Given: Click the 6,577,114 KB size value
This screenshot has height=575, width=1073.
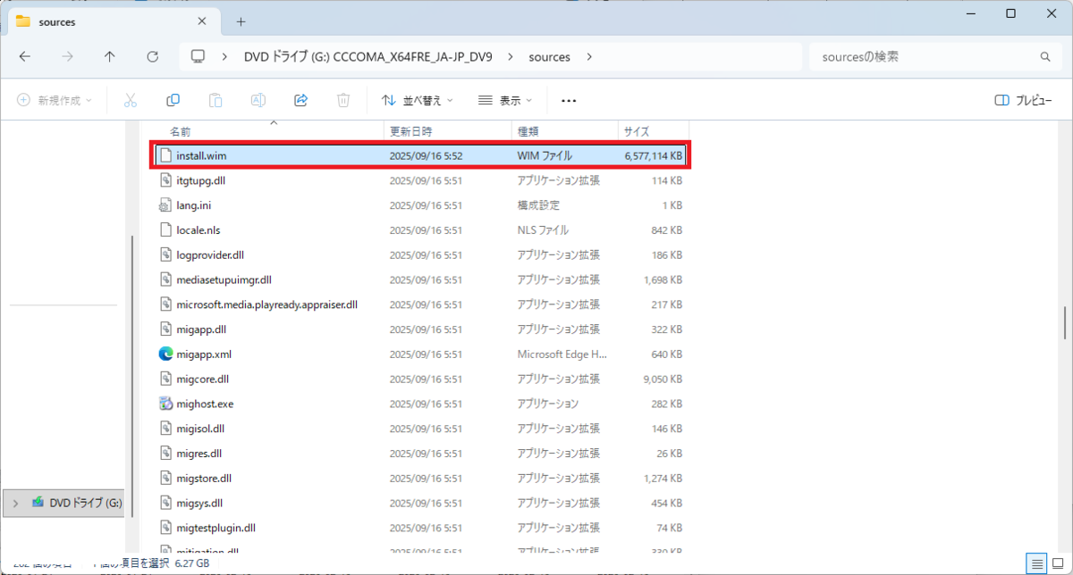Looking at the screenshot, I should point(654,155).
